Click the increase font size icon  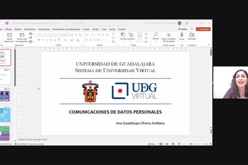tap(72, 35)
